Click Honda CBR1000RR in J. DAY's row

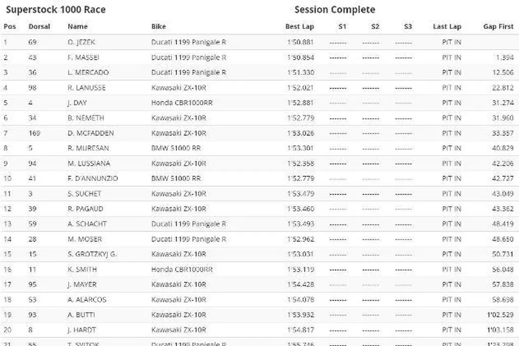point(182,103)
